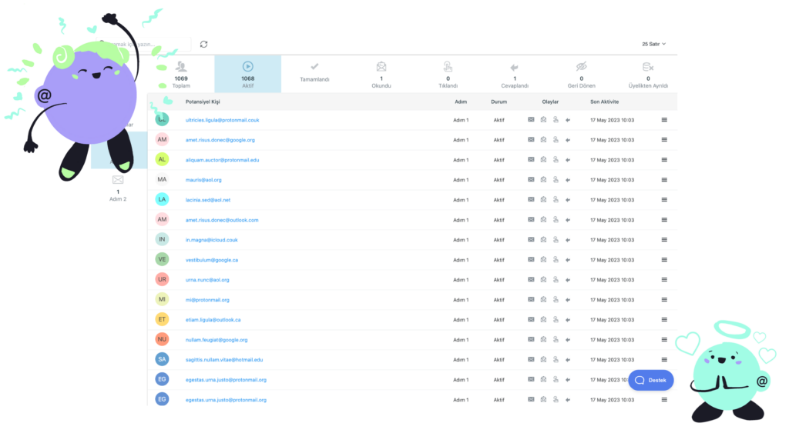Click reply arrow icon for vestibulum@google.ca
Image resolution: width=789 pixels, height=443 pixels.
coord(568,260)
